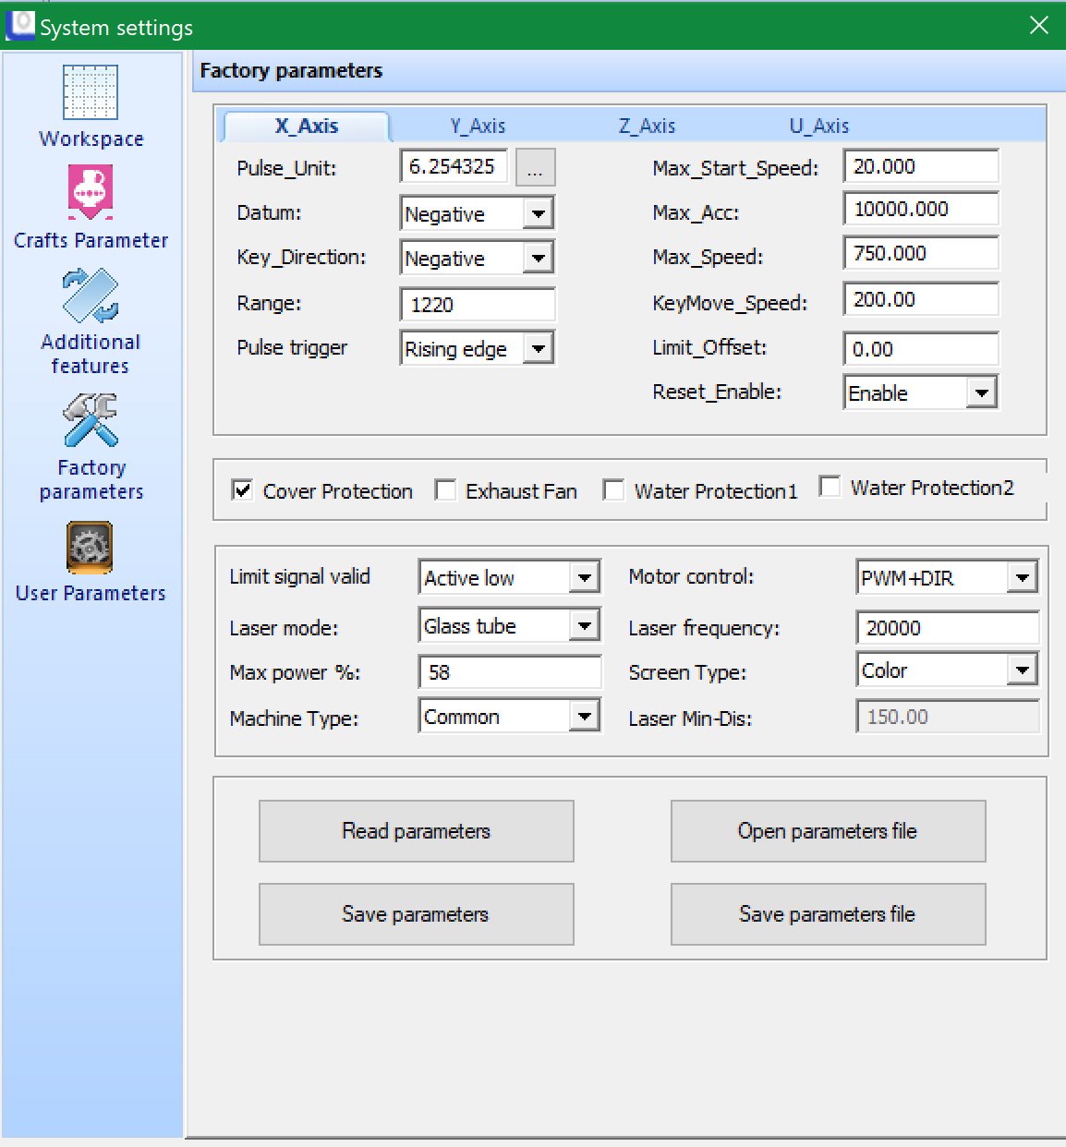This screenshot has width=1066, height=1147.
Task: Expand the Datum dropdown
Action: 538,214
